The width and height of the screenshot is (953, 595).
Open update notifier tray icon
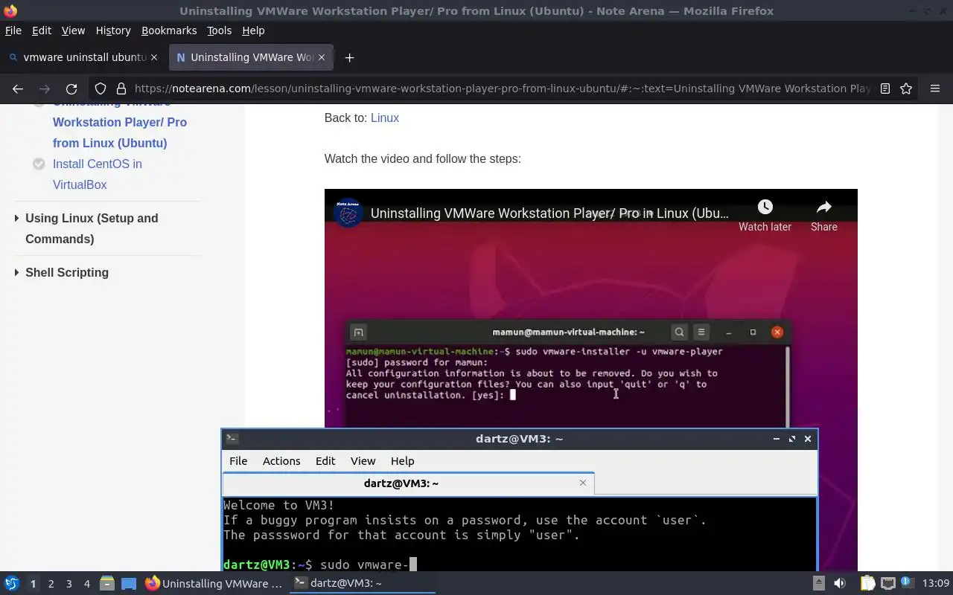[x=907, y=583]
